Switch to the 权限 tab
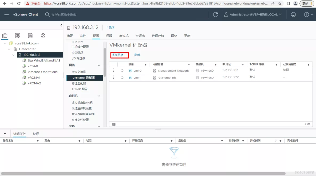 (109, 36)
